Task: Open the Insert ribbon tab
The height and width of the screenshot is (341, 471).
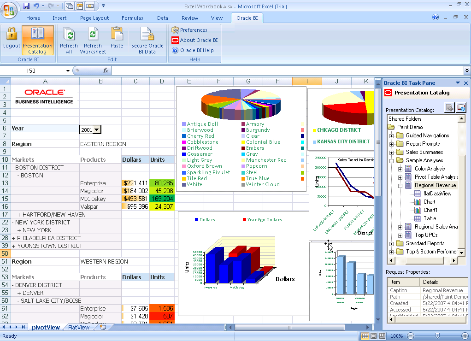Action: [59, 18]
